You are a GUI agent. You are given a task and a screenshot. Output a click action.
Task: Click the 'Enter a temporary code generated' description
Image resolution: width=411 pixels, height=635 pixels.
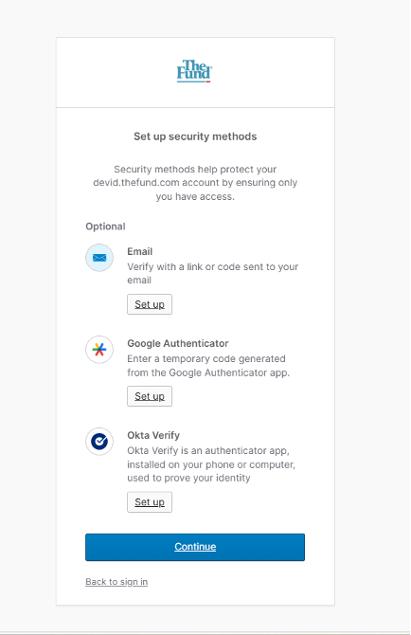point(208,366)
